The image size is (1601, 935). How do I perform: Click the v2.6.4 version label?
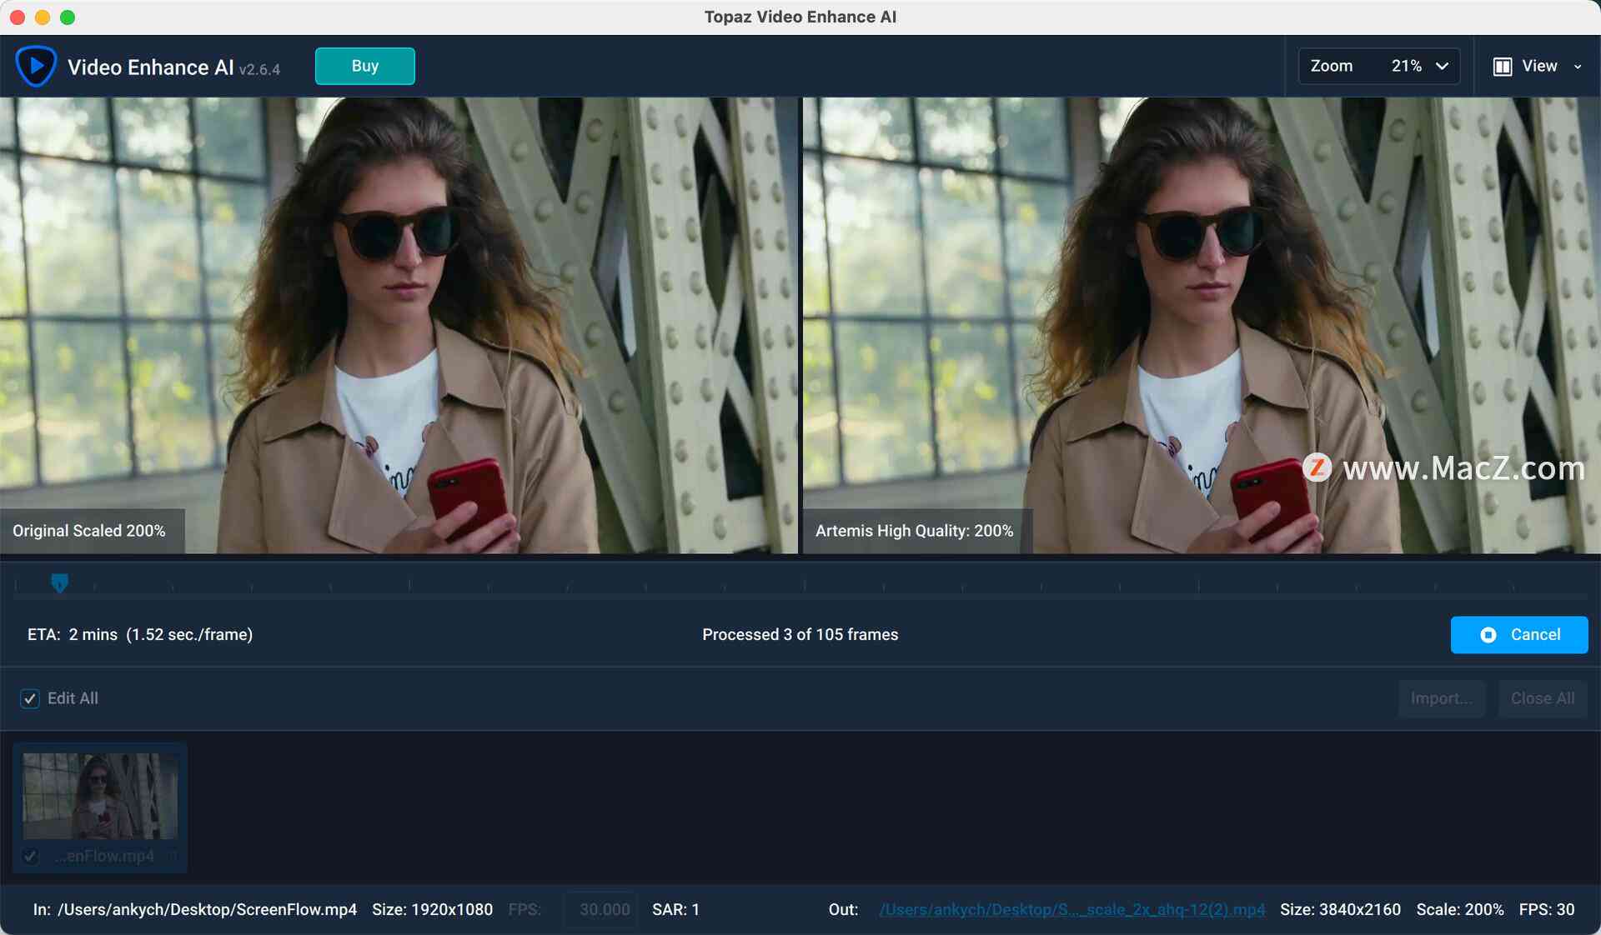(x=259, y=69)
